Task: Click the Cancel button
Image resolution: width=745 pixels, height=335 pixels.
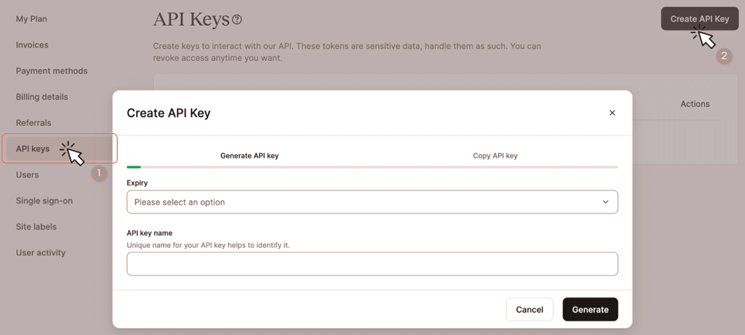Action: coord(530,310)
